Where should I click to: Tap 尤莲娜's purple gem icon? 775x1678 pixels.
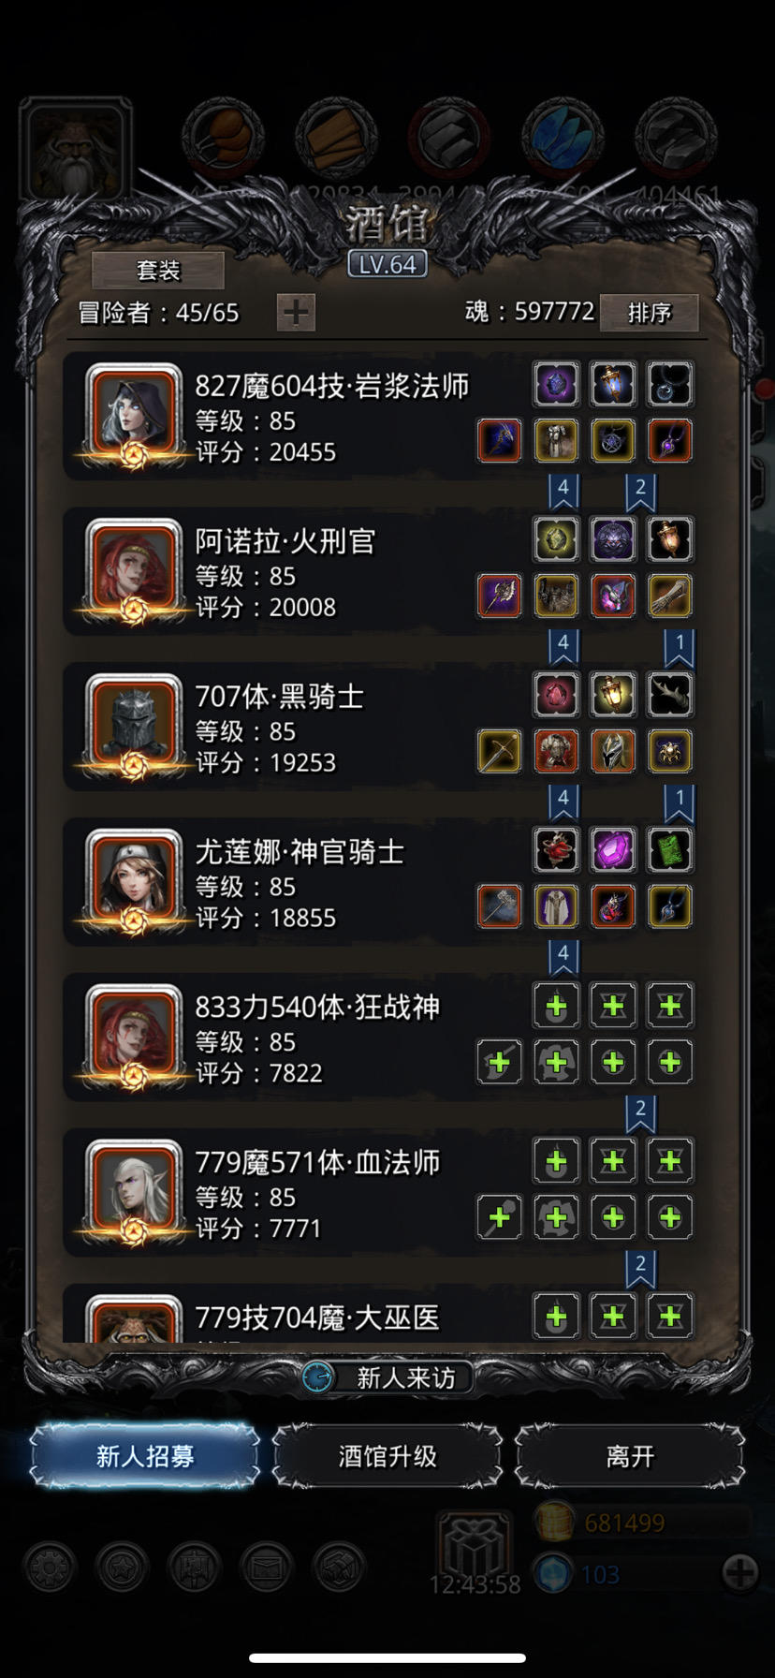613,849
